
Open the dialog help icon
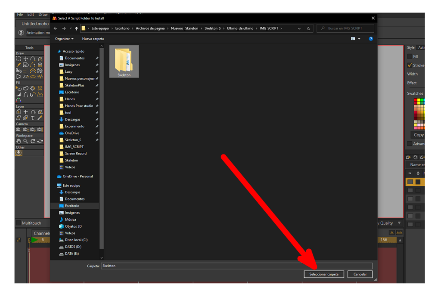370,39
